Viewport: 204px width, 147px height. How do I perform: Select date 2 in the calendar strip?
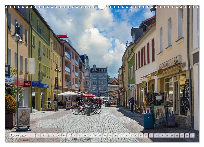[43, 135]
